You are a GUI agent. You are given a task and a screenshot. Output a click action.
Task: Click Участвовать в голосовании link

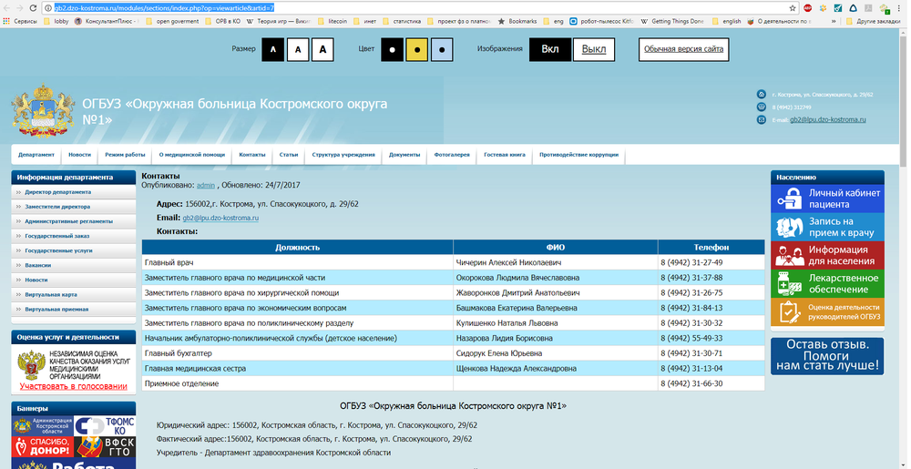pyautogui.click(x=73, y=386)
